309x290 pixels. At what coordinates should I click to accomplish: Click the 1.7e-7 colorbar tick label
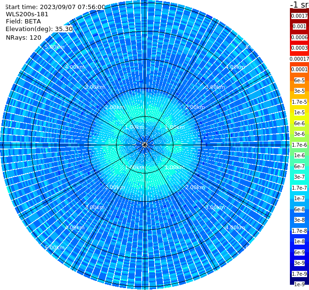[x=299, y=188]
